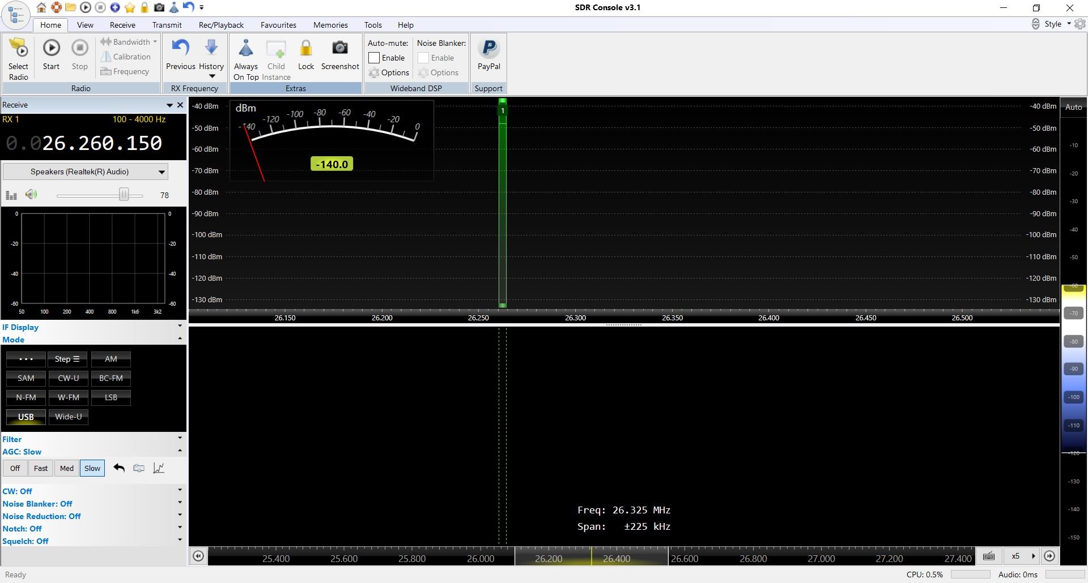Click the AGC reset arrow icon
The width and height of the screenshot is (1088, 583).
(119, 468)
